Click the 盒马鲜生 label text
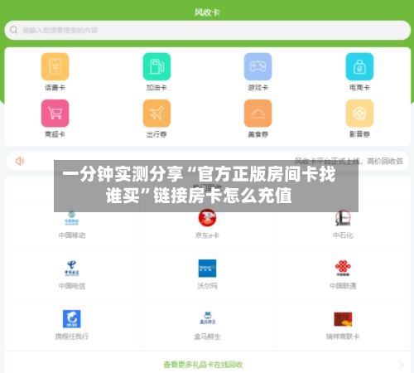 pyautogui.click(x=207, y=337)
